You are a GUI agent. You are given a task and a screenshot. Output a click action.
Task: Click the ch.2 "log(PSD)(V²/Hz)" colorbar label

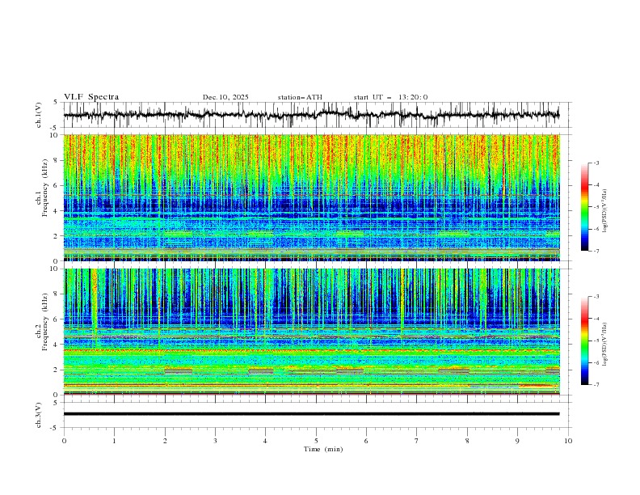click(x=605, y=345)
